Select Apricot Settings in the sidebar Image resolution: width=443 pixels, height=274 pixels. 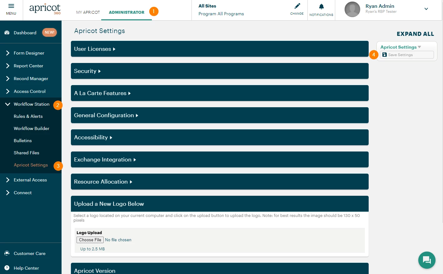[31, 165]
